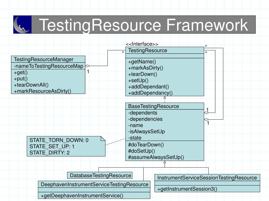Click the +getDeephavenInstrumentService() method
This screenshot has width=269, height=201.
point(82,196)
